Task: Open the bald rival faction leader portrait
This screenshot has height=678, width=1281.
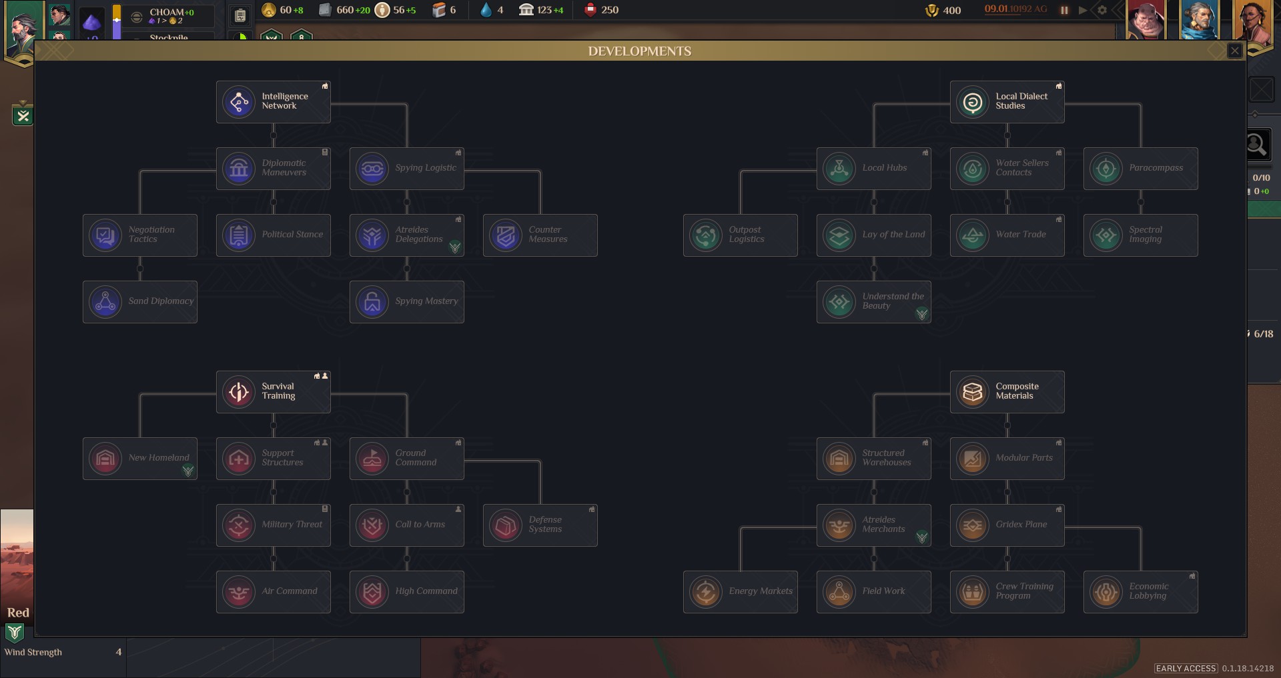Action: 1146,19
